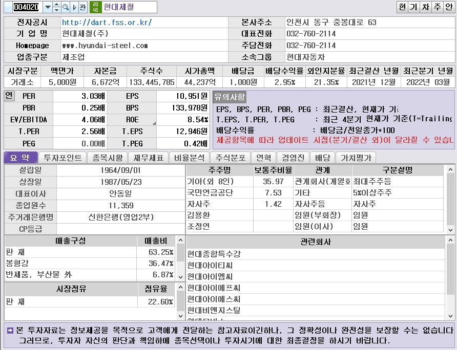Click the 반제품, 부산물 外 row
The image size is (457, 350).
point(90,275)
